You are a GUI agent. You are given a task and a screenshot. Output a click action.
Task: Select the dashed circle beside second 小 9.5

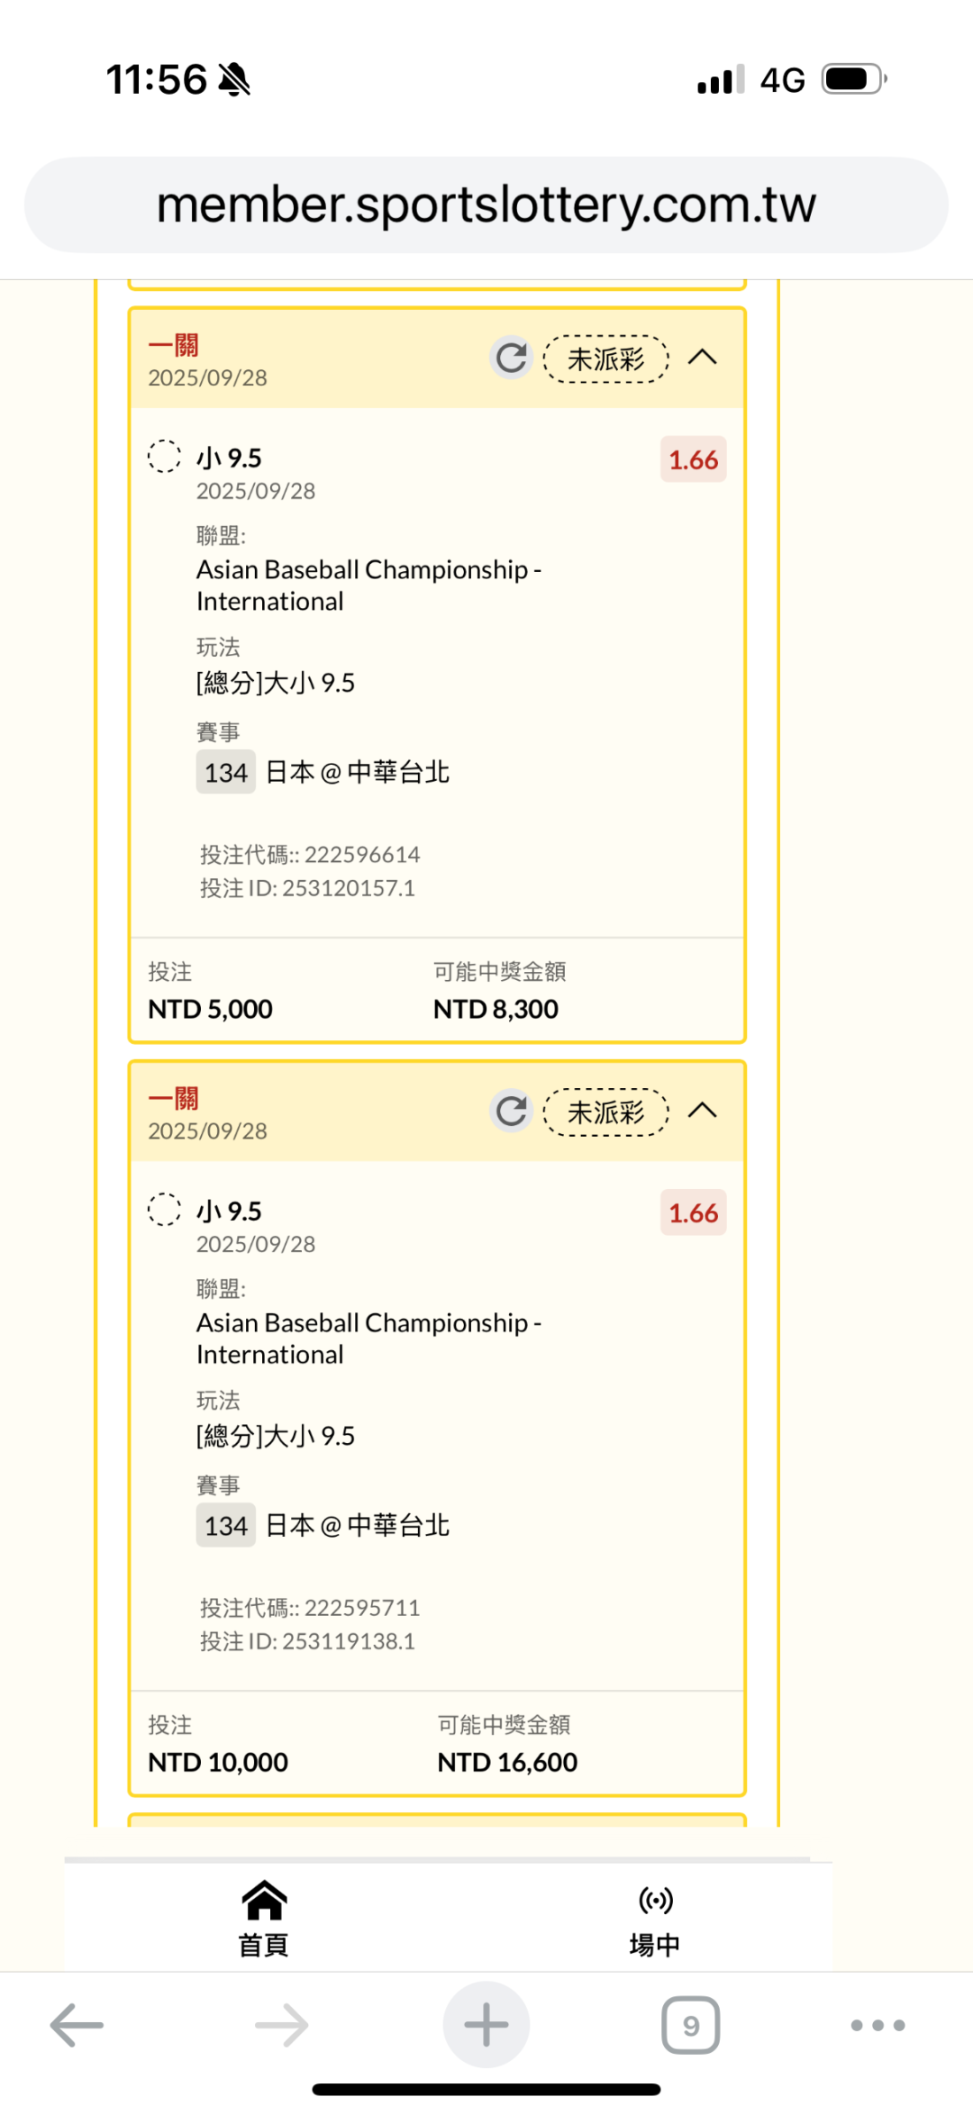pos(164,1210)
